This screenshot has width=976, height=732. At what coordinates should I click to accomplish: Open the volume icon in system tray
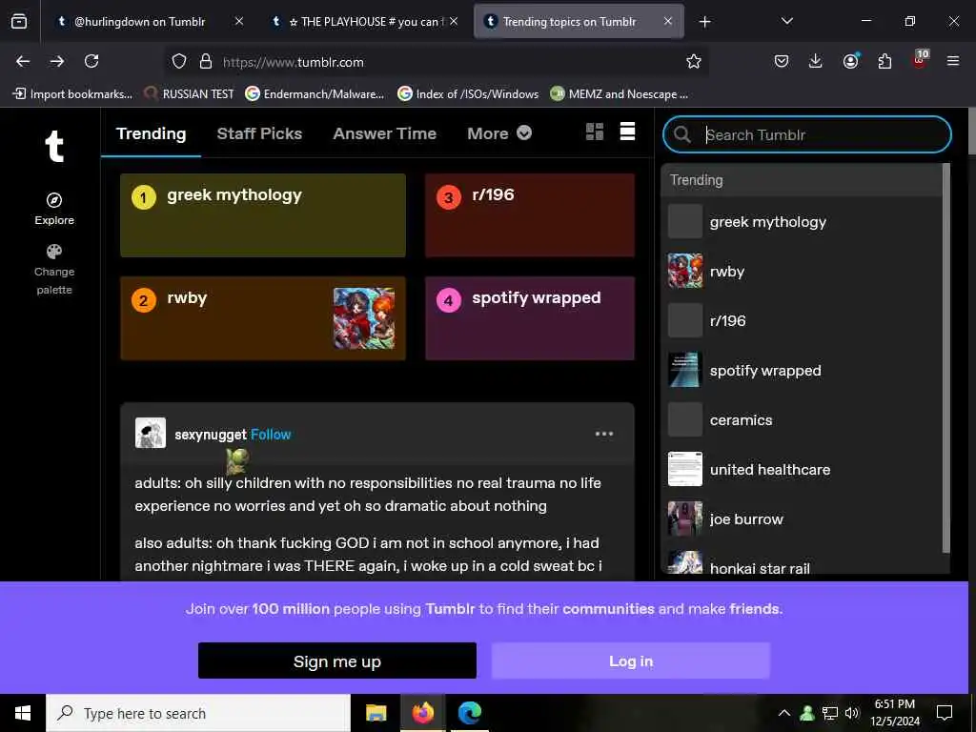coord(851,713)
